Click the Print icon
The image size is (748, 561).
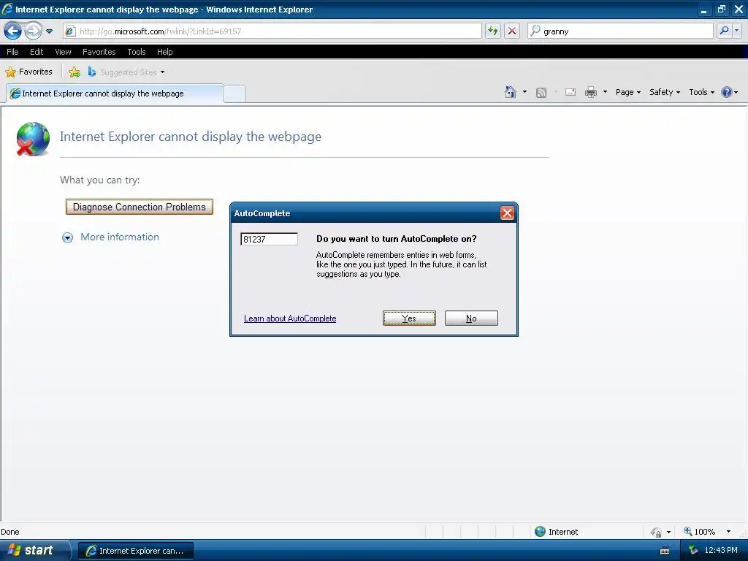(x=591, y=92)
